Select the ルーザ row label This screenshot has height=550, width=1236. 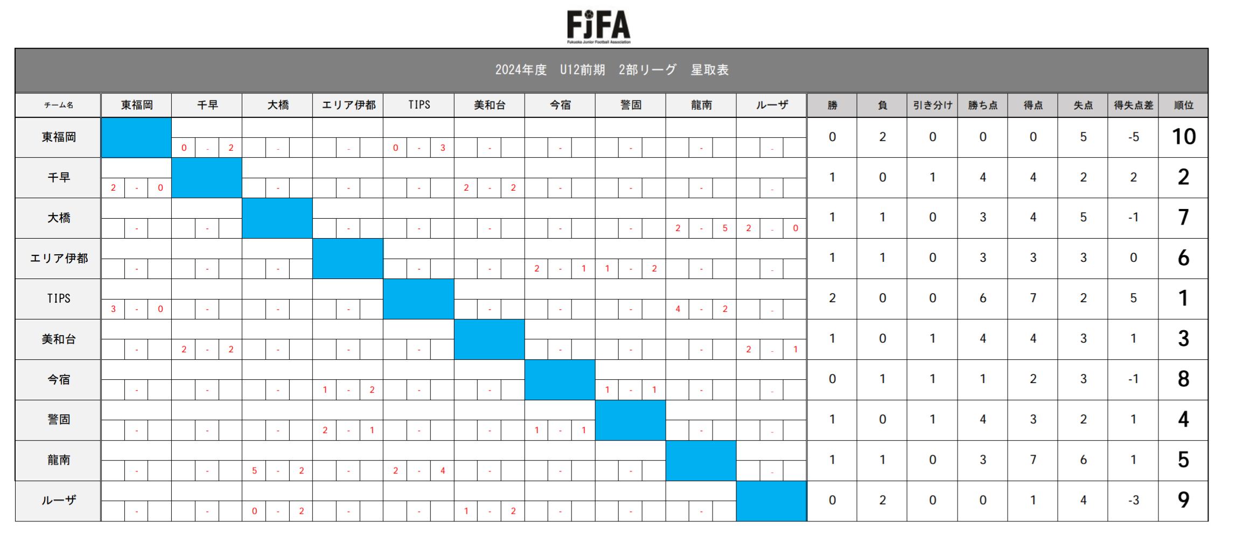point(58,500)
